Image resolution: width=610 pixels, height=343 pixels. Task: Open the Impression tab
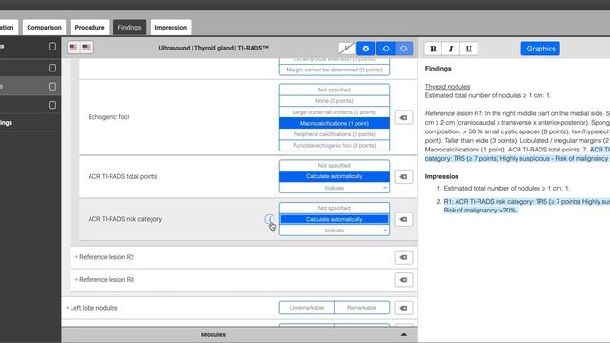[x=171, y=28]
